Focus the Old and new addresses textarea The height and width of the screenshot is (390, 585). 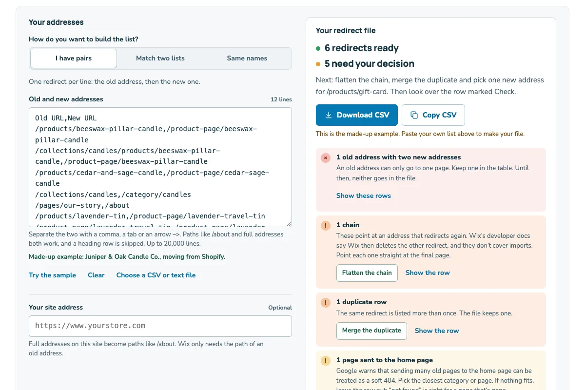tap(160, 167)
